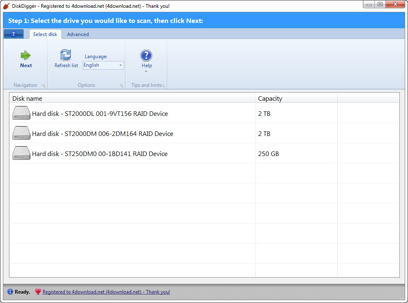
Task: Click the Refresh list icon
Action: [66, 54]
